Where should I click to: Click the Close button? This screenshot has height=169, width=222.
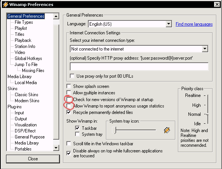tap(33, 159)
